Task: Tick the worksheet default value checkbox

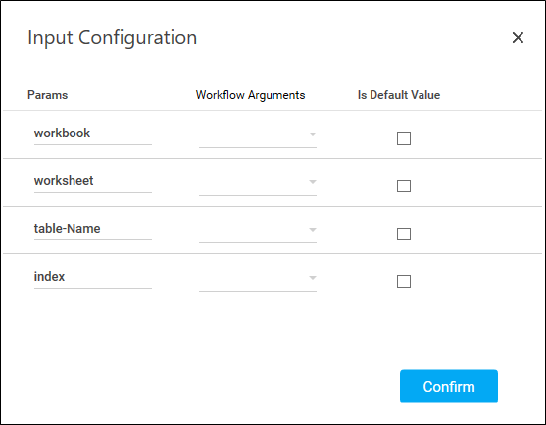Action: click(x=404, y=186)
